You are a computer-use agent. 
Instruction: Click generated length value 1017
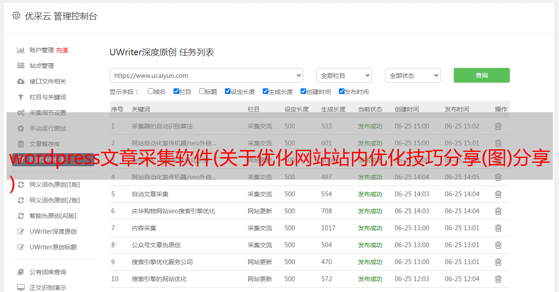coord(328,228)
